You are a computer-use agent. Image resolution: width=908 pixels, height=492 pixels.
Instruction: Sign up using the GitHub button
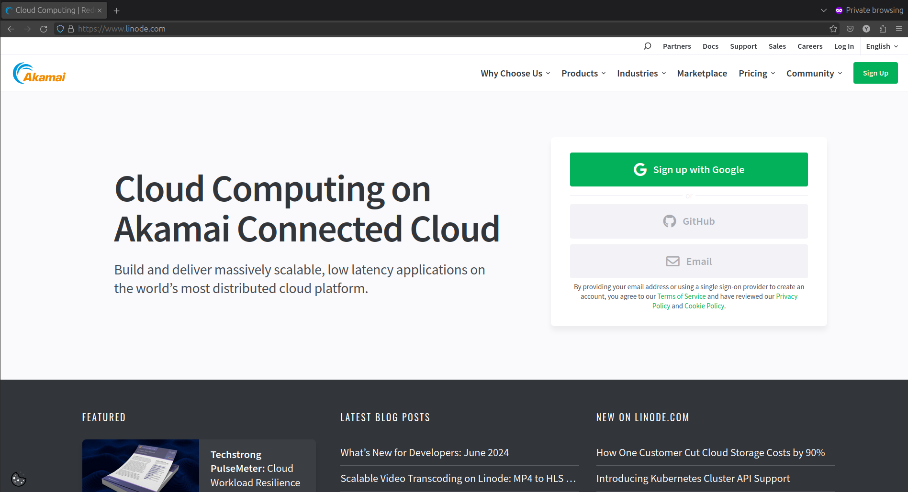coord(688,221)
